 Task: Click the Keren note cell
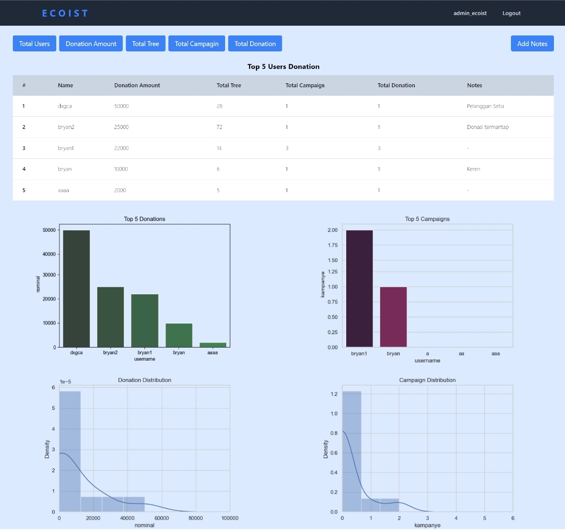[473, 169]
